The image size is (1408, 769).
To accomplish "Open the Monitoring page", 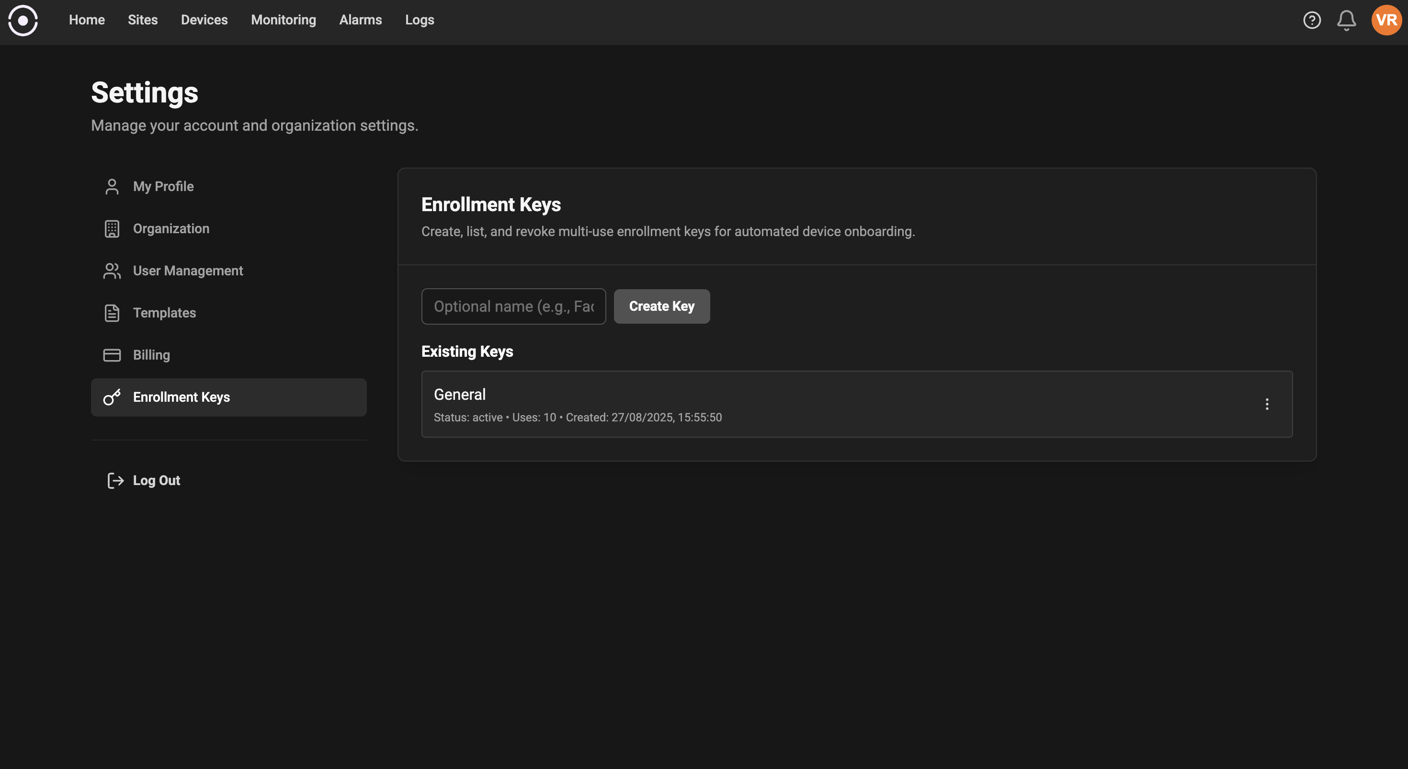I will (283, 20).
